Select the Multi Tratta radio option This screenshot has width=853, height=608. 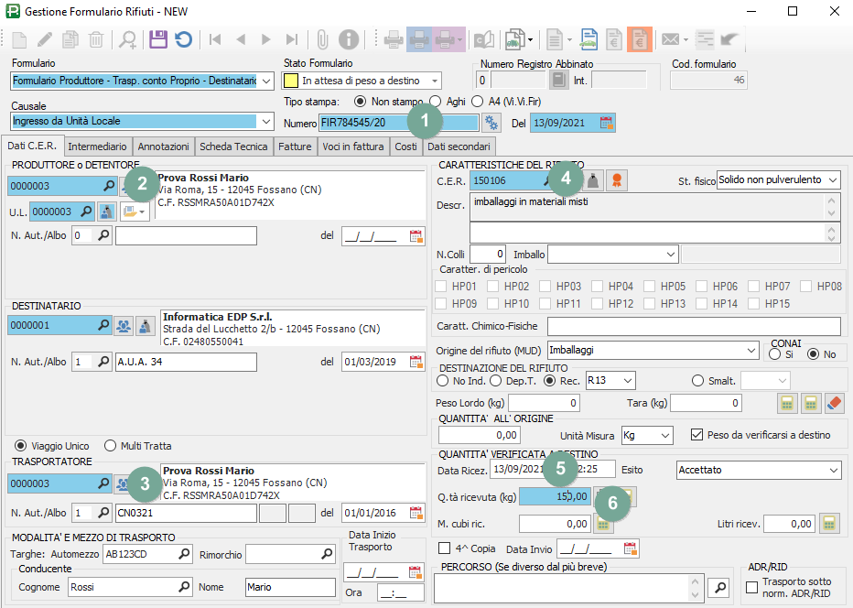point(111,446)
